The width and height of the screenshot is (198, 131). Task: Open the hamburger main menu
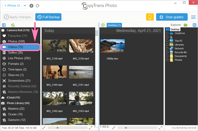tap(193, 17)
